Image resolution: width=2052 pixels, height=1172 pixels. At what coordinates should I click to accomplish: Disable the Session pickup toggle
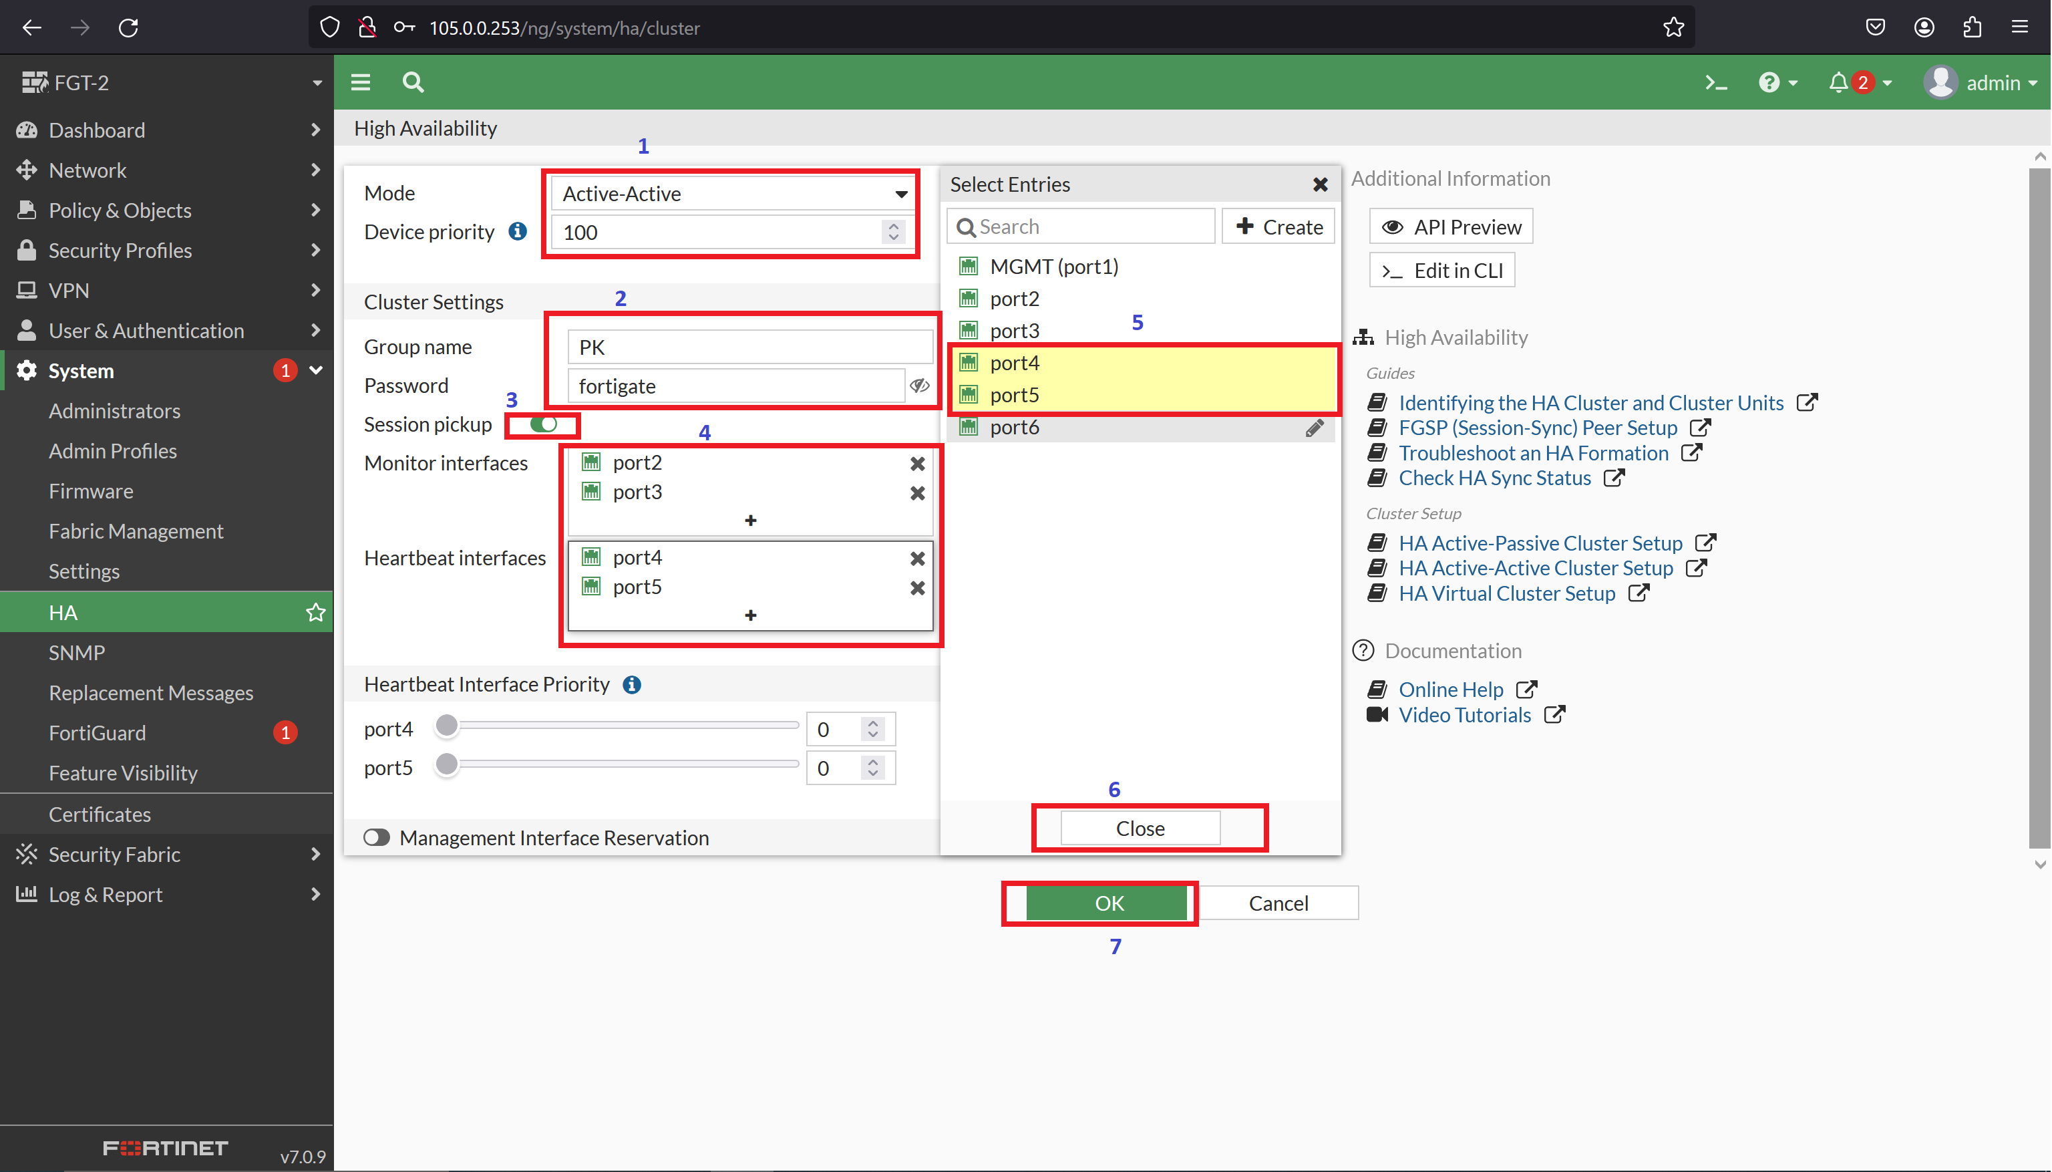[x=542, y=425]
